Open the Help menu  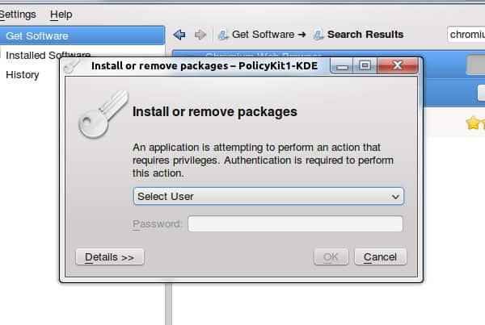61,15
